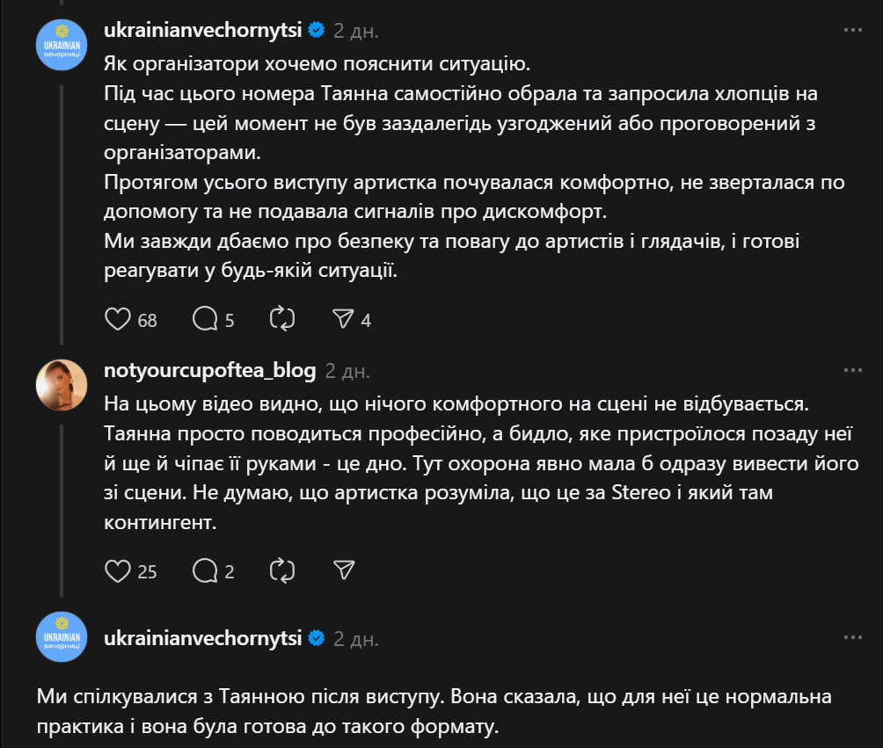Like the notyourcupoftea_blog reply
The width and height of the screenshot is (883, 748).
click(x=118, y=571)
